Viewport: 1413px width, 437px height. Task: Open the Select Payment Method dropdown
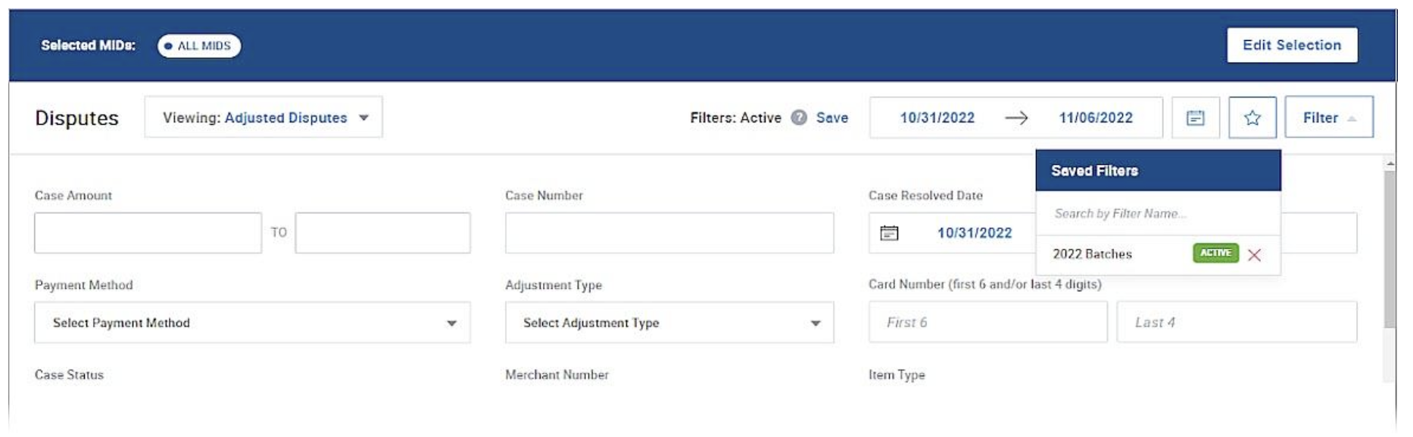pos(251,323)
